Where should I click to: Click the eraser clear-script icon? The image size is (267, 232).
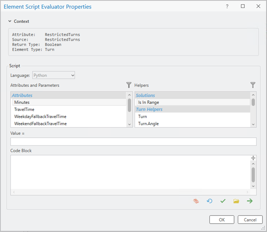[196, 201]
